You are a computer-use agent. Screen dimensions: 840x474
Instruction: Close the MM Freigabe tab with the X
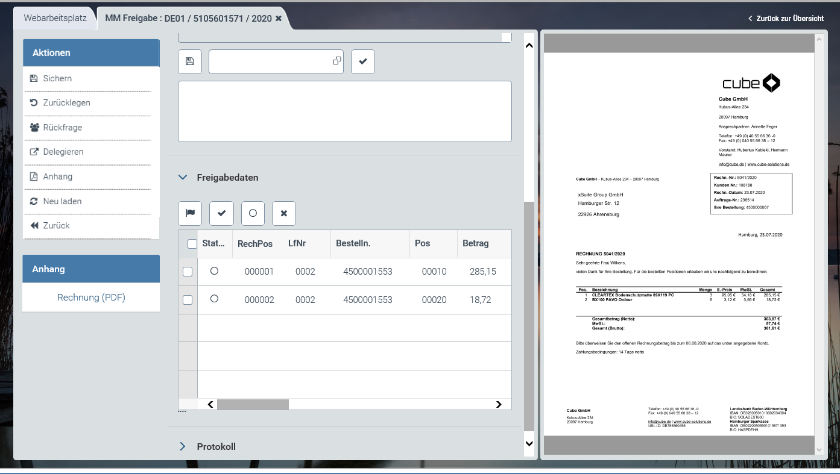pos(279,19)
